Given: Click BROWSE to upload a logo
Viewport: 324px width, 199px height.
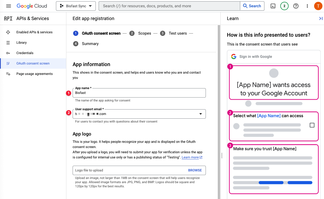Looking at the screenshot, I should tap(195, 170).
